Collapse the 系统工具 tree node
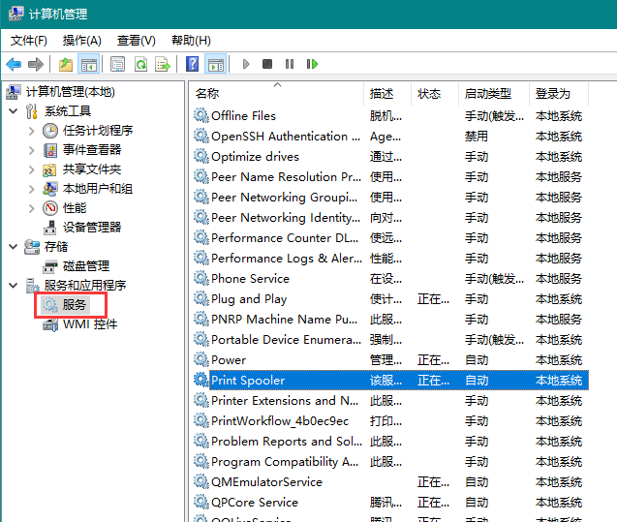The width and height of the screenshot is (617, 522). pos(13,111)
